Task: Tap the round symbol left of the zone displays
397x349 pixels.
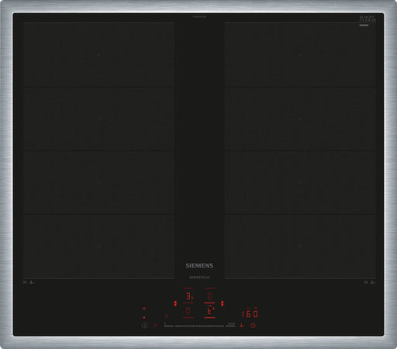Action: 167,316
